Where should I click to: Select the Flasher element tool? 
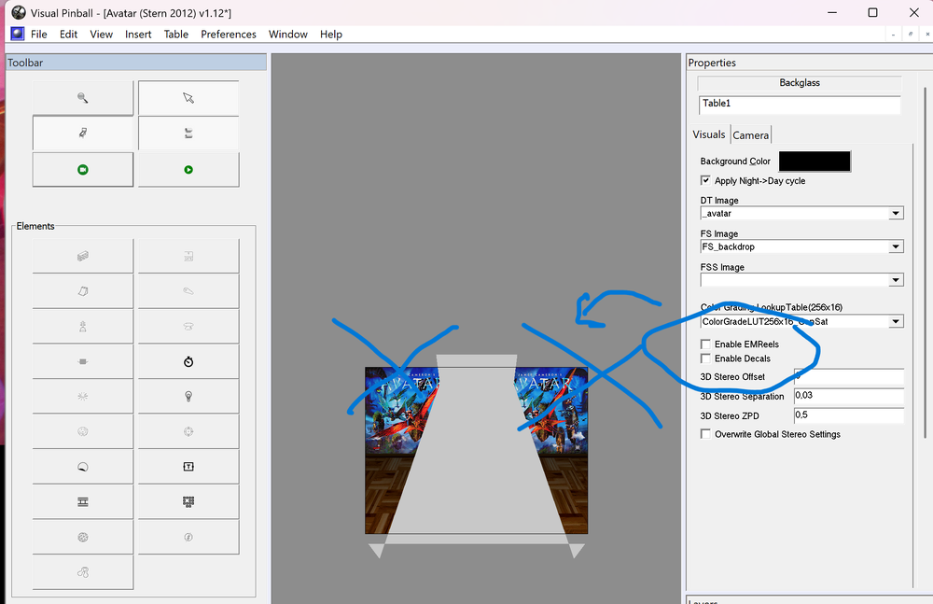[188, 538]
